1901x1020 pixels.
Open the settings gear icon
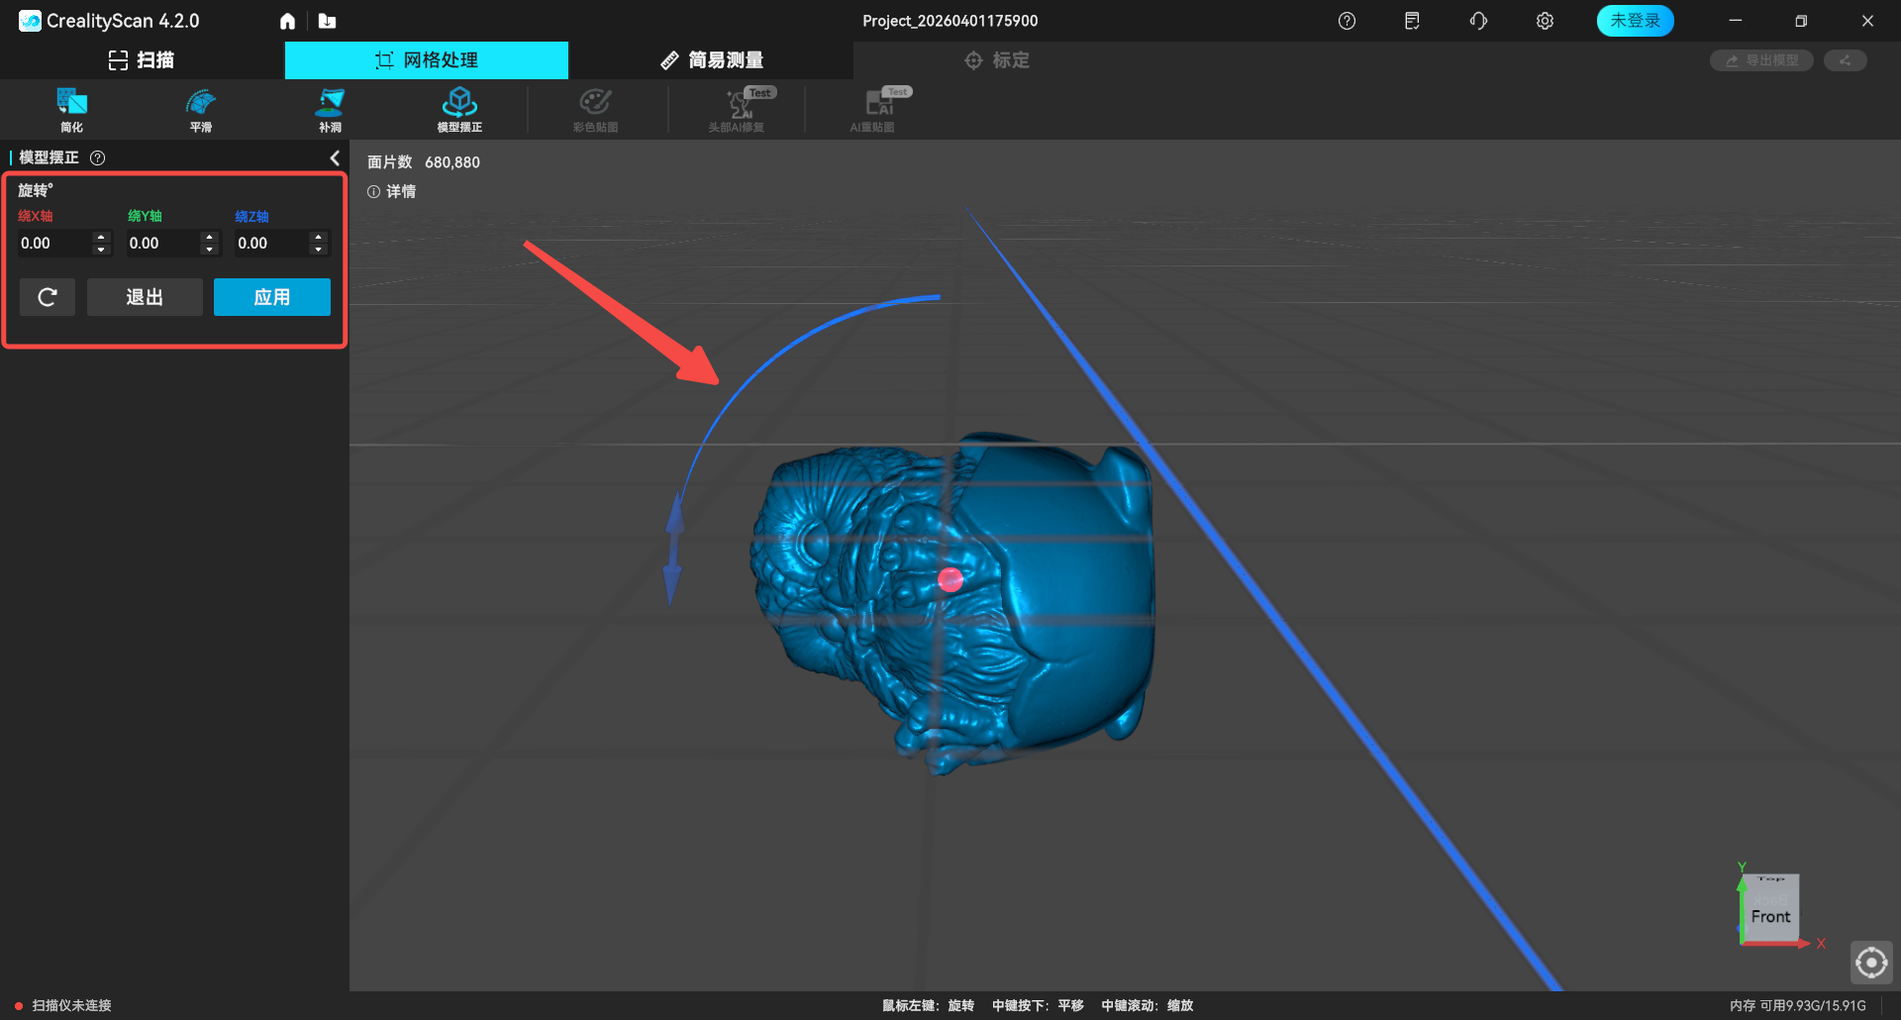[x=1545, y=21]
